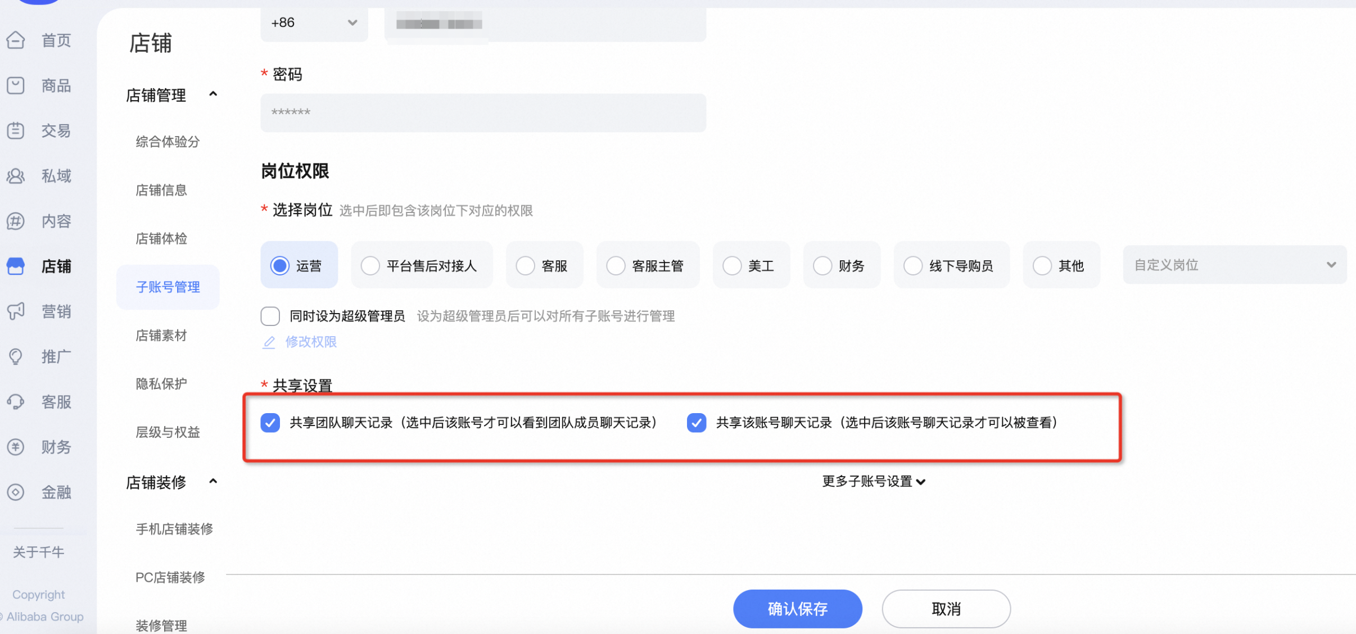Open 层级与权益 menu item
The width and height of the screenshot is (1356, 634).
[x=168, y=432]
